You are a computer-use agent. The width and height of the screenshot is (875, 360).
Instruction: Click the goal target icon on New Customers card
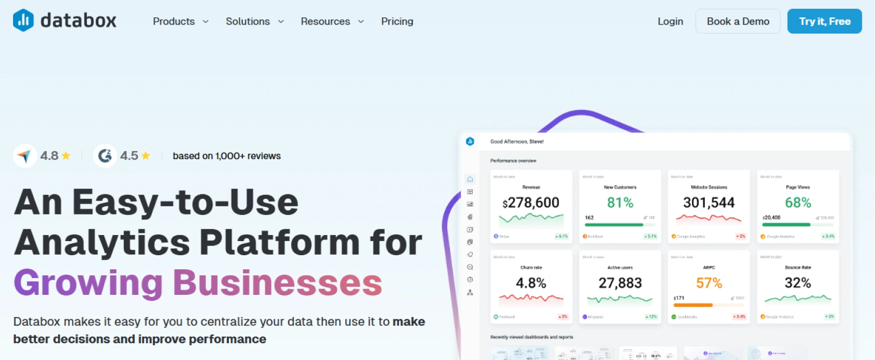[x=646, y=218]
